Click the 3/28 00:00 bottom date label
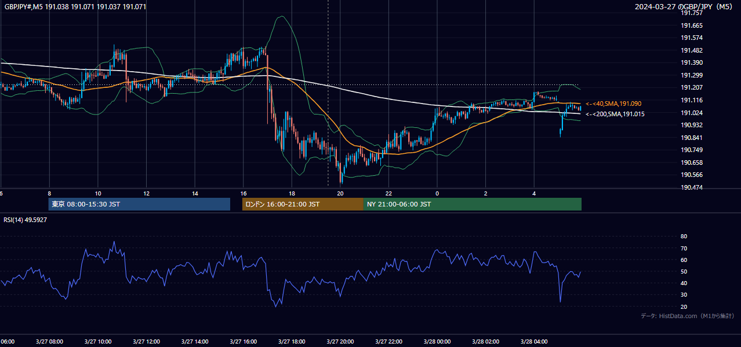The height and width of the screenshot is (347, 741). (x=437, y=342)
